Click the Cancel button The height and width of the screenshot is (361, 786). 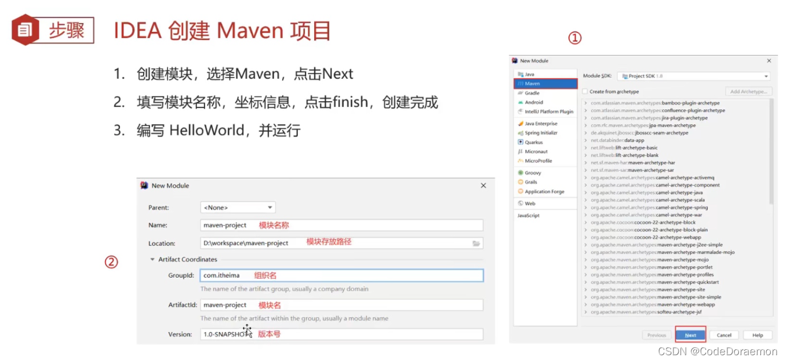(724, 335)
